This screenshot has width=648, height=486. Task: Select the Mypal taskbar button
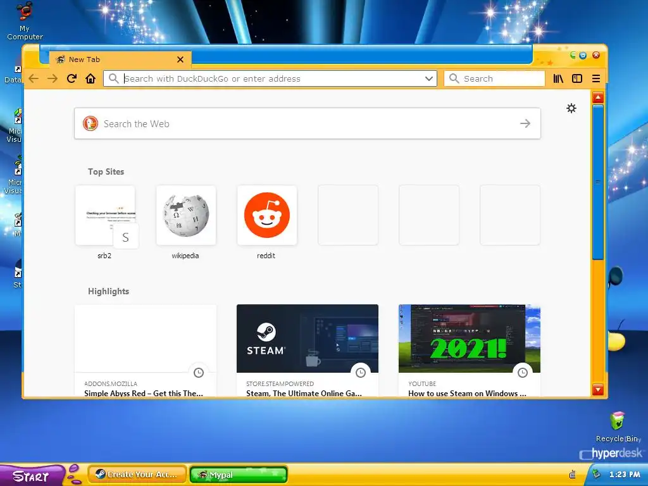(x=239, y=475)
